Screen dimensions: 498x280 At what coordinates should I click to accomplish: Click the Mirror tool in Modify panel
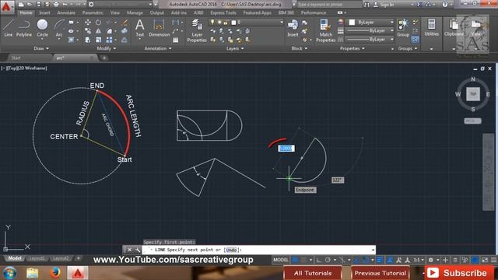pyautogui.click(x=99, y=31)
